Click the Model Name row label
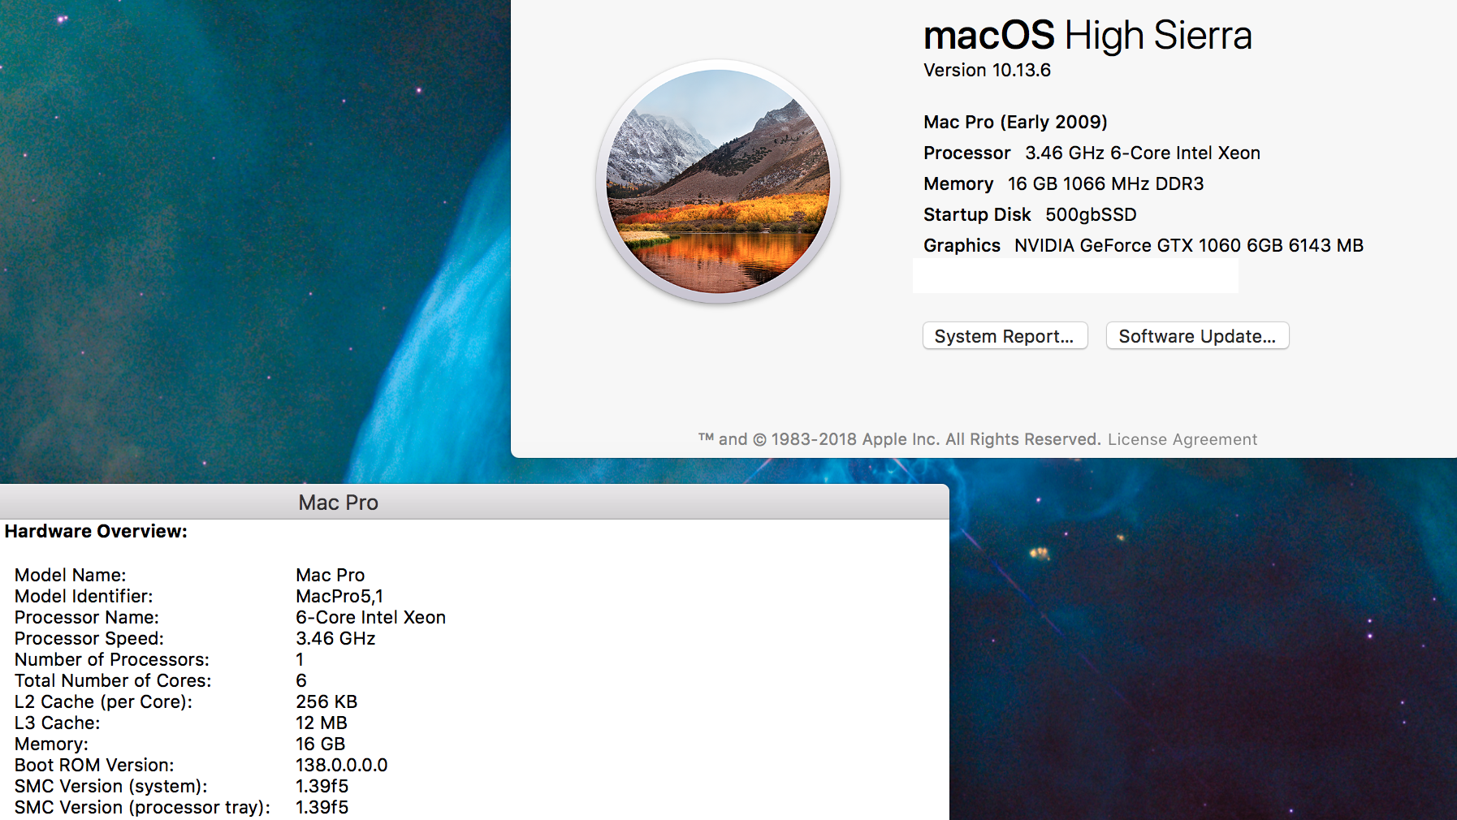Screen dimensions: 1457x820 click(x=71, y=575)
